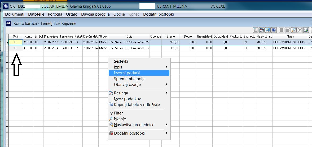Click the grayed-out X delete toolbar icon
The height and width of the screenshot is (147, 312).
(300, 30)
